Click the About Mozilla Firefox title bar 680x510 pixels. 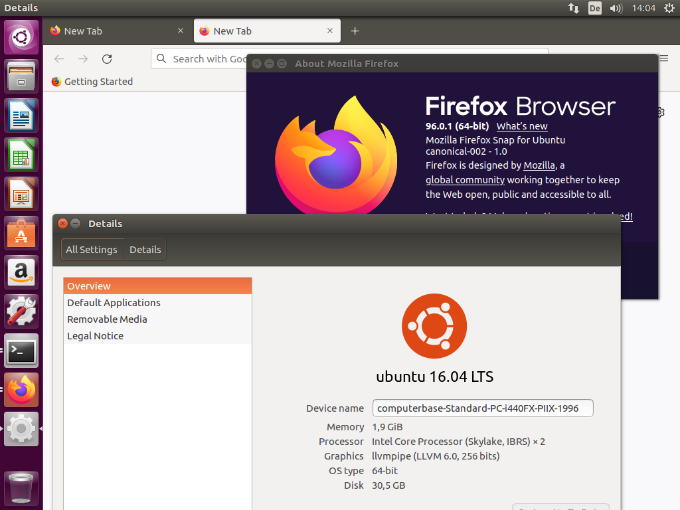452,63
